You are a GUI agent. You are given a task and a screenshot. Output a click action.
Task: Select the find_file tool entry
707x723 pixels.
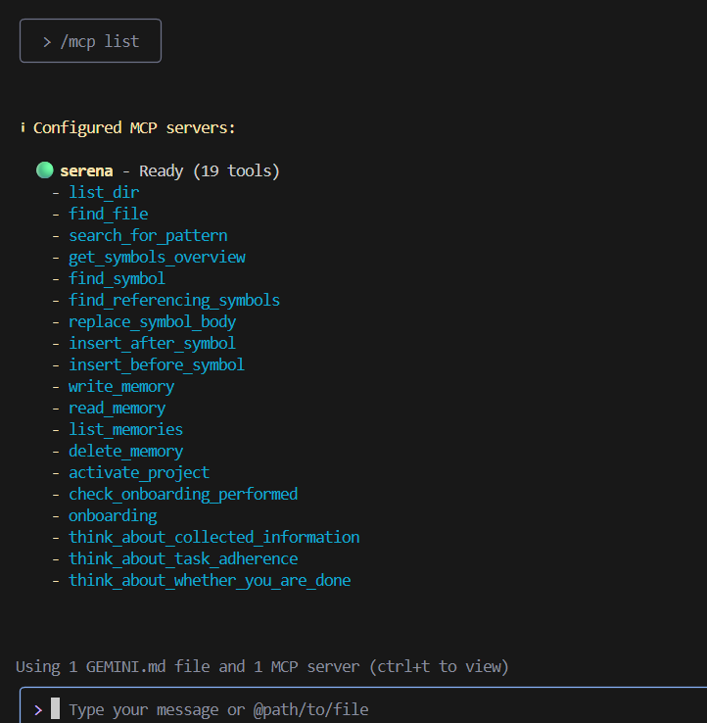point(109,214)
